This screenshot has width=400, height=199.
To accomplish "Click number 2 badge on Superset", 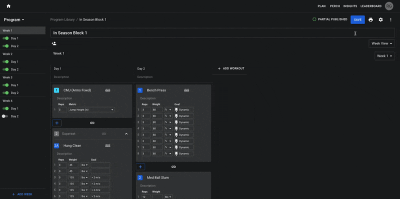I will point(56,133).
